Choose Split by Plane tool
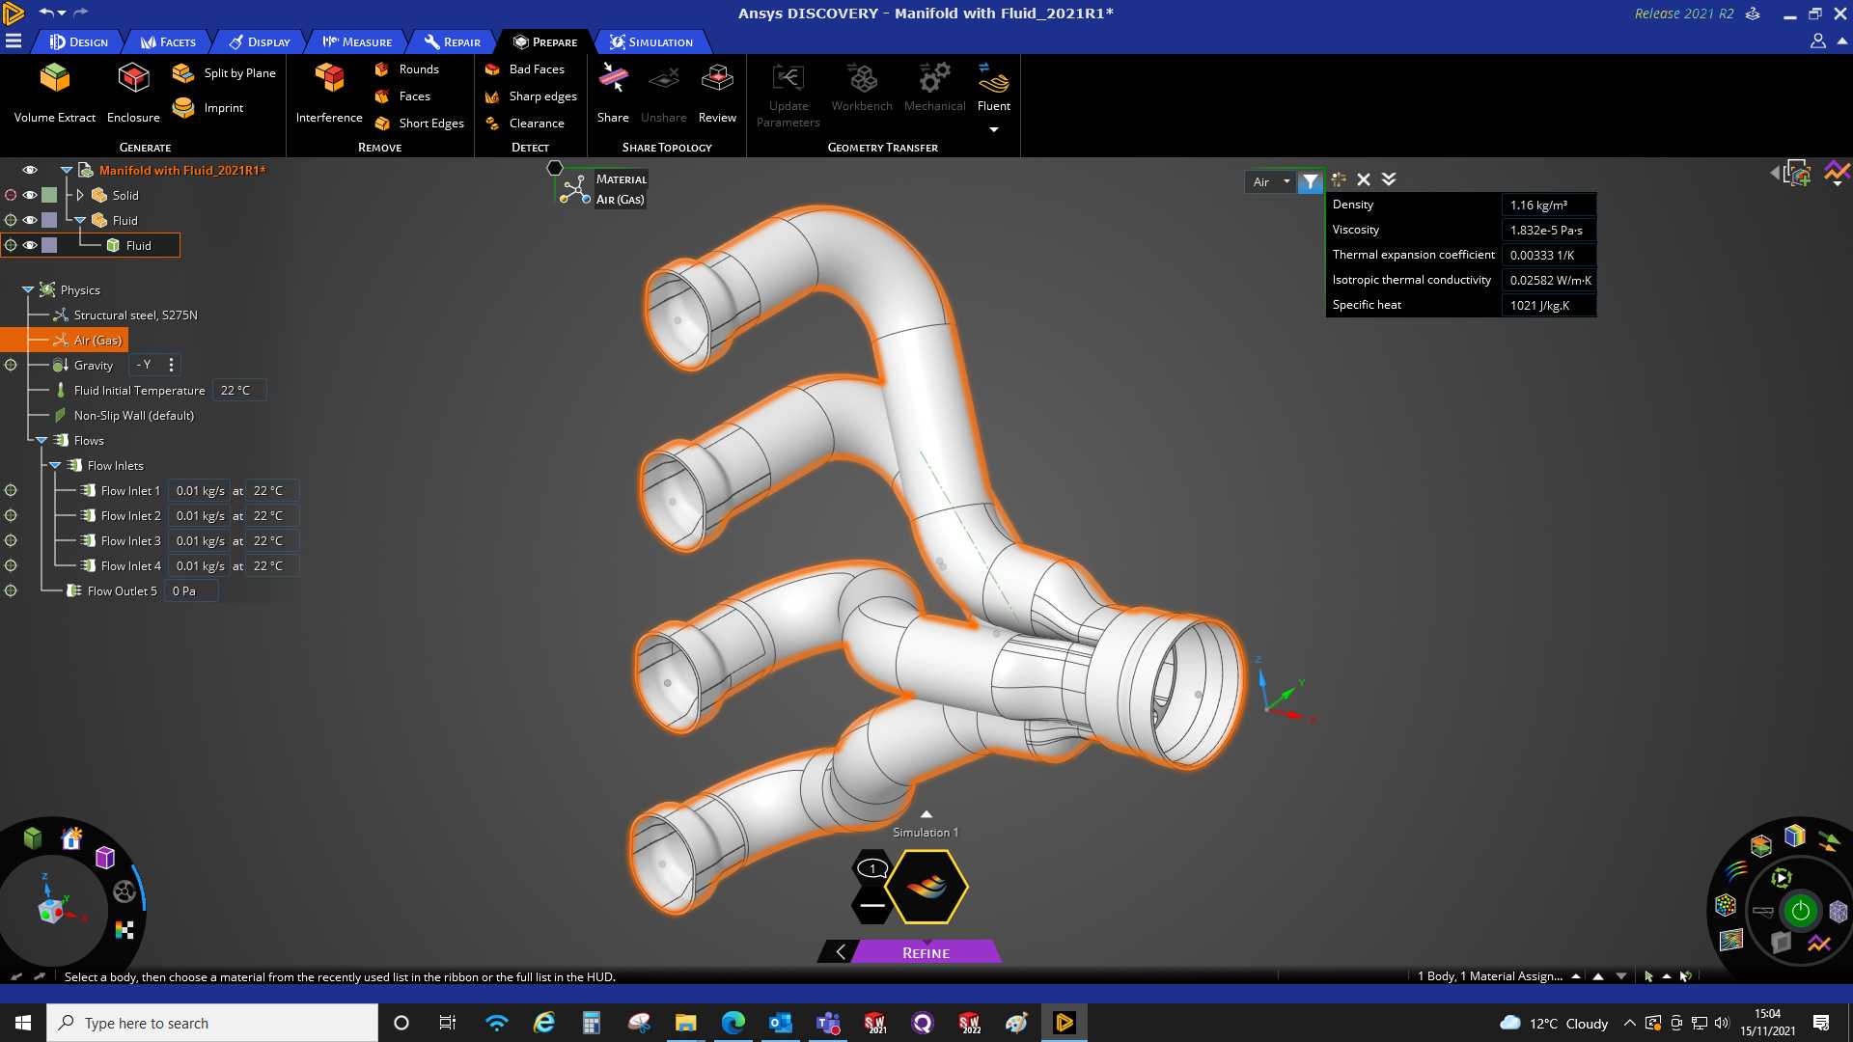The image size is (1853, 1042). coord(224,73)
